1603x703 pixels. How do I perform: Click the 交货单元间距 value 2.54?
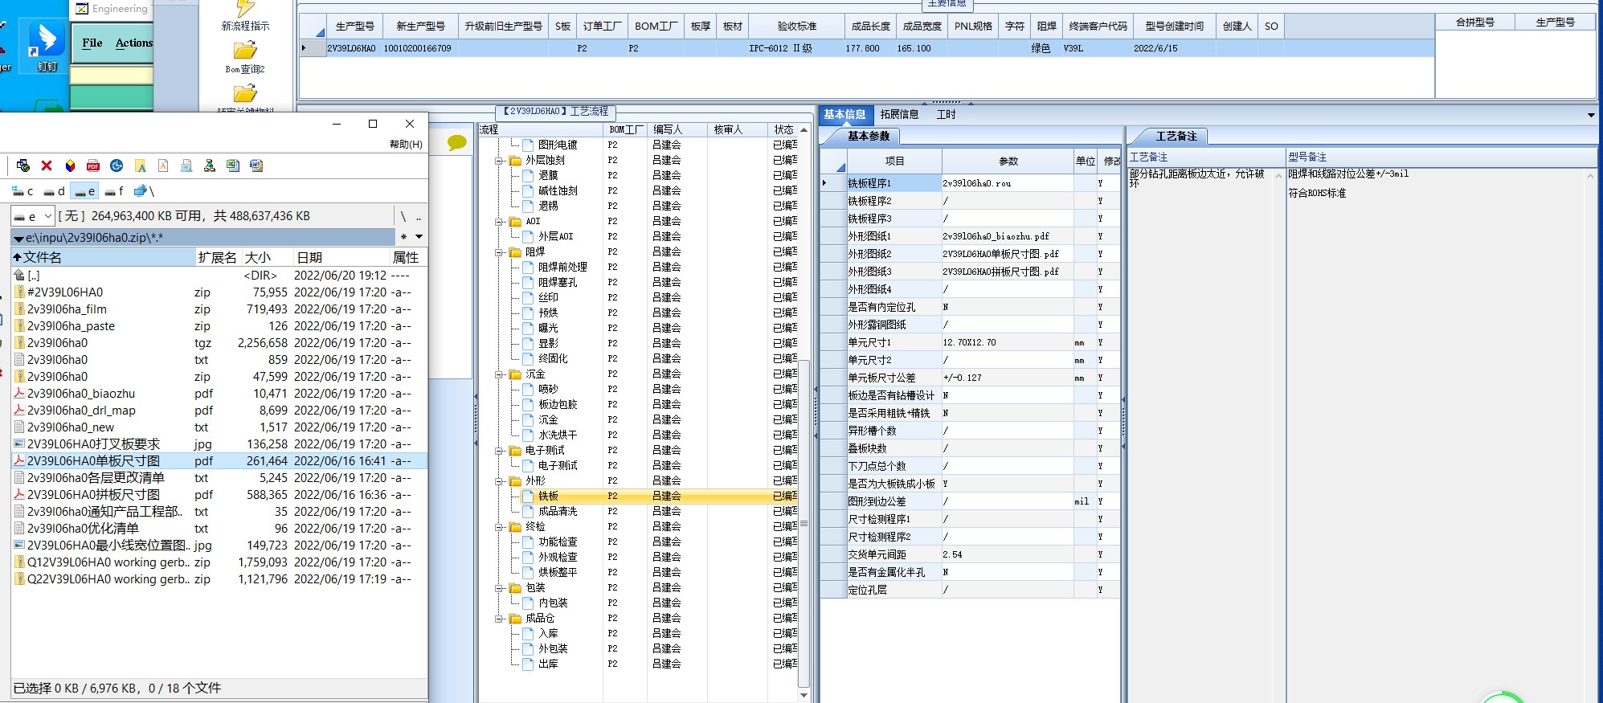(1007, 554)
